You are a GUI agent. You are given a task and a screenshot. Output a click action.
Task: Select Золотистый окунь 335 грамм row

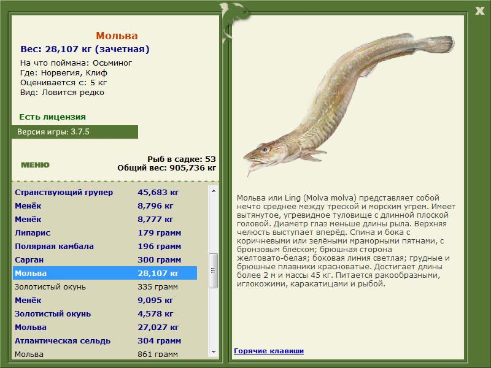(105, 286)
